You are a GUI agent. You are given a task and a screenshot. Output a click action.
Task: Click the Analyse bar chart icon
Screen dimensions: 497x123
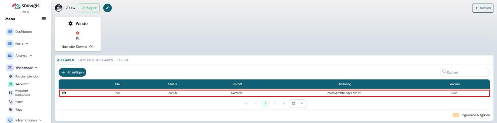point(10,56)
